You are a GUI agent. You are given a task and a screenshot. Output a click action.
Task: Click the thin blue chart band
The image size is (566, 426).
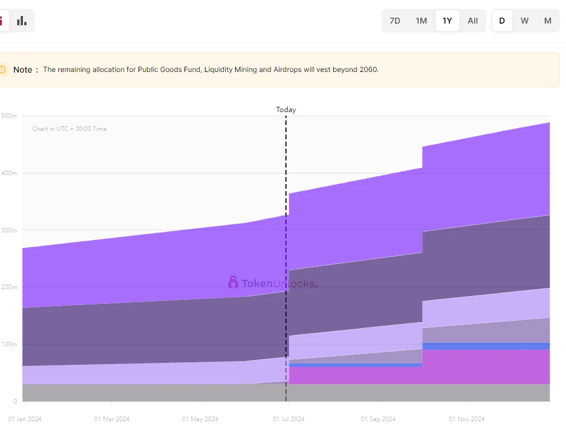tap(483, 346)
